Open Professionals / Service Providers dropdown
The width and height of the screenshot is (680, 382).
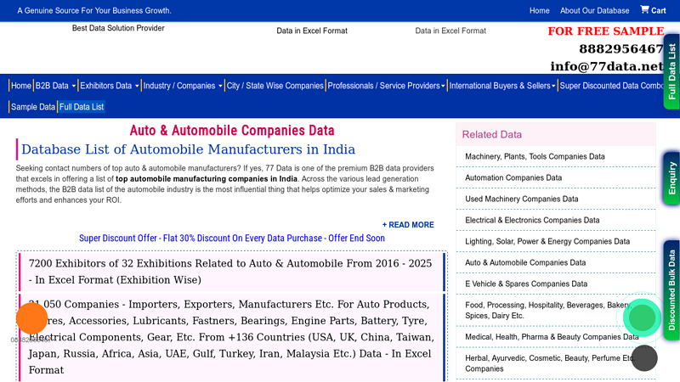(x=386, y=86)
